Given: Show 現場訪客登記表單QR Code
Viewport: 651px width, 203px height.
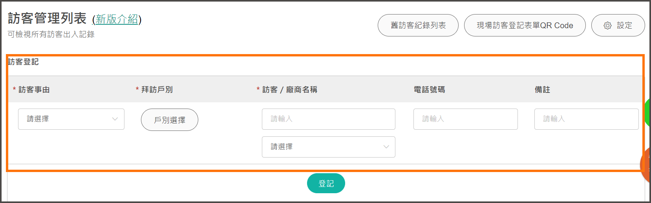Looking at the screenshot, I should 525,25.
